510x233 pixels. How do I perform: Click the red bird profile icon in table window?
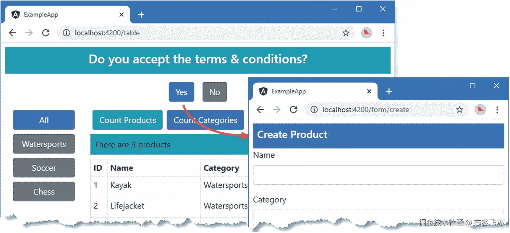click(367, 33)
